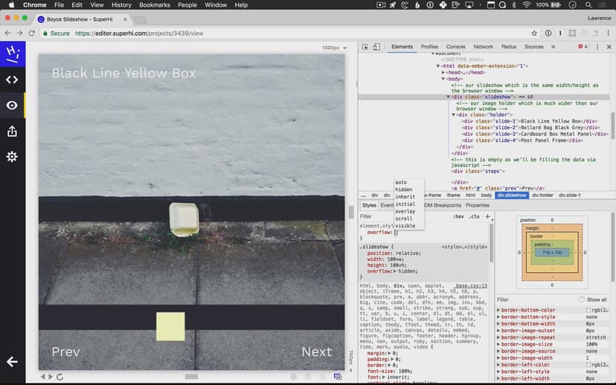Image resolution: width=616 pixels, height=385 pixels.
Task: Switch to the Console tab
Action: click(x=455, y=47)
